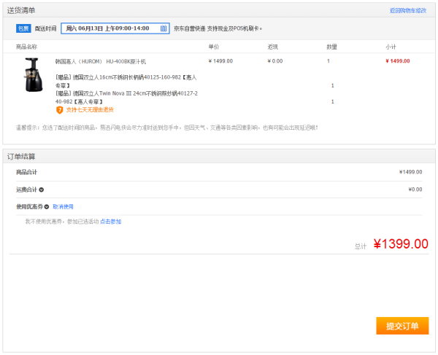This screenshot has height=355, width=438.
Task: Click the order total amount 1399.00
Action: (401, 244)
